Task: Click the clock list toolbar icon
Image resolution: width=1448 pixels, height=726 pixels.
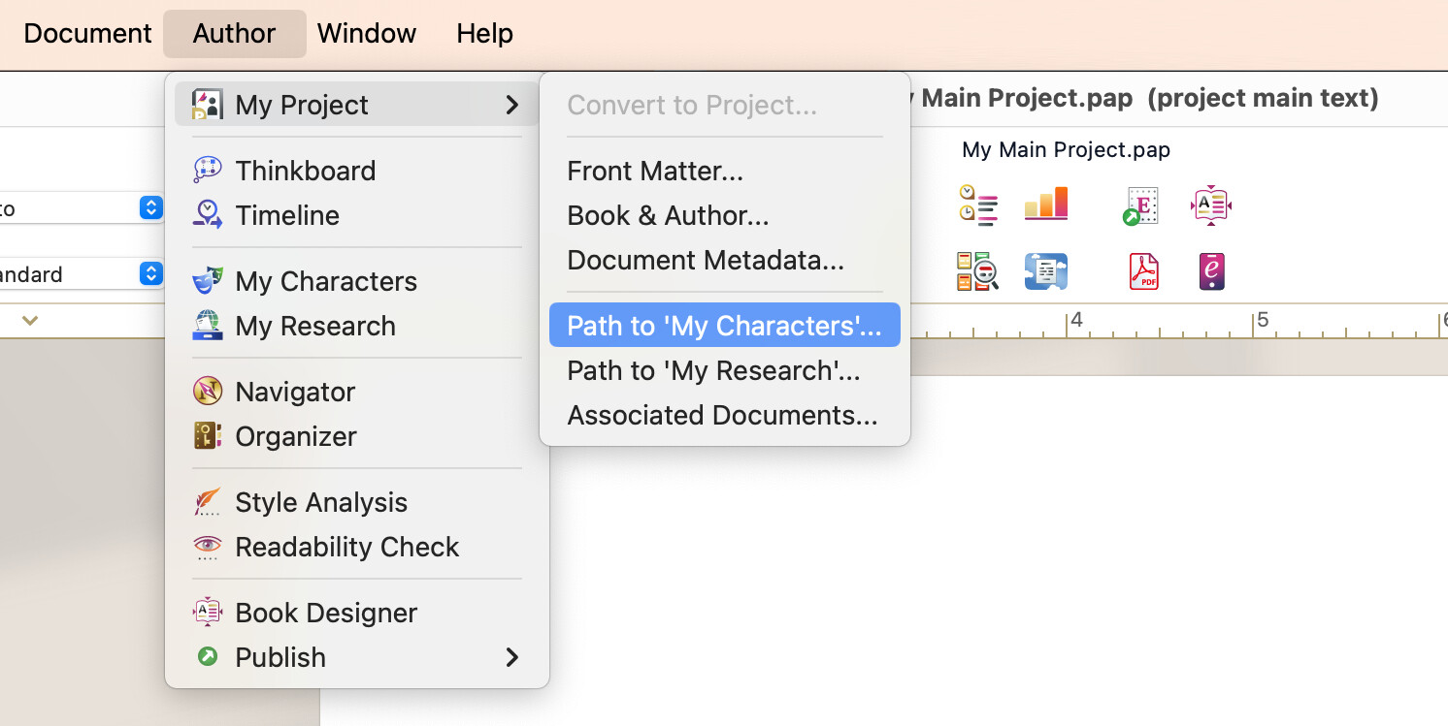Action: pos(977,205)
